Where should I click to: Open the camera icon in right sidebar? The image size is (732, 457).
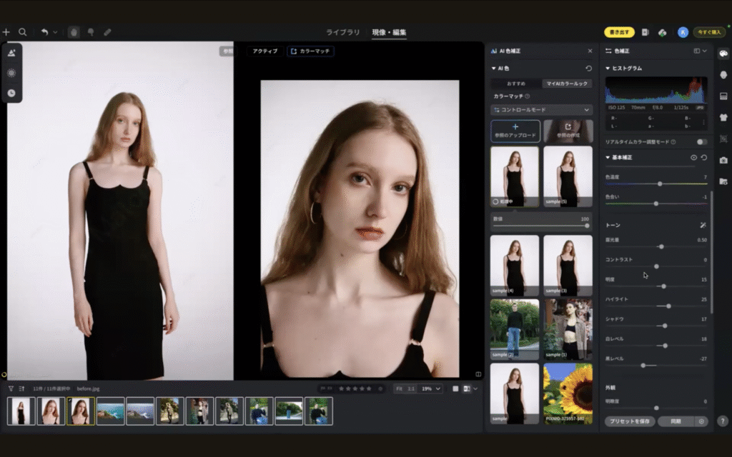723,160
